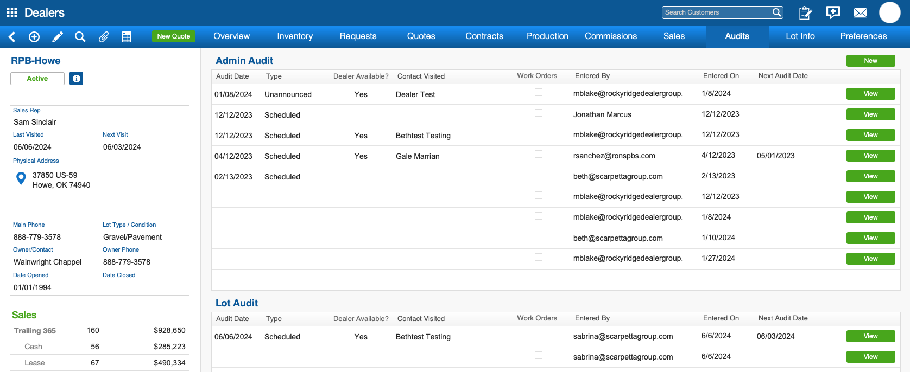Toggle Work Orders checkbox for 02/13/2023 audit
This screenshot has height=372, width=910.
(x=539, y=175)
